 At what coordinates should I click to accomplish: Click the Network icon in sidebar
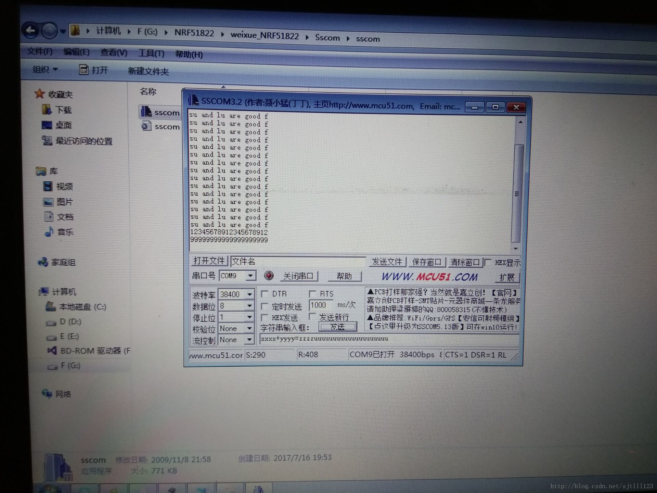tap(47, 393)
